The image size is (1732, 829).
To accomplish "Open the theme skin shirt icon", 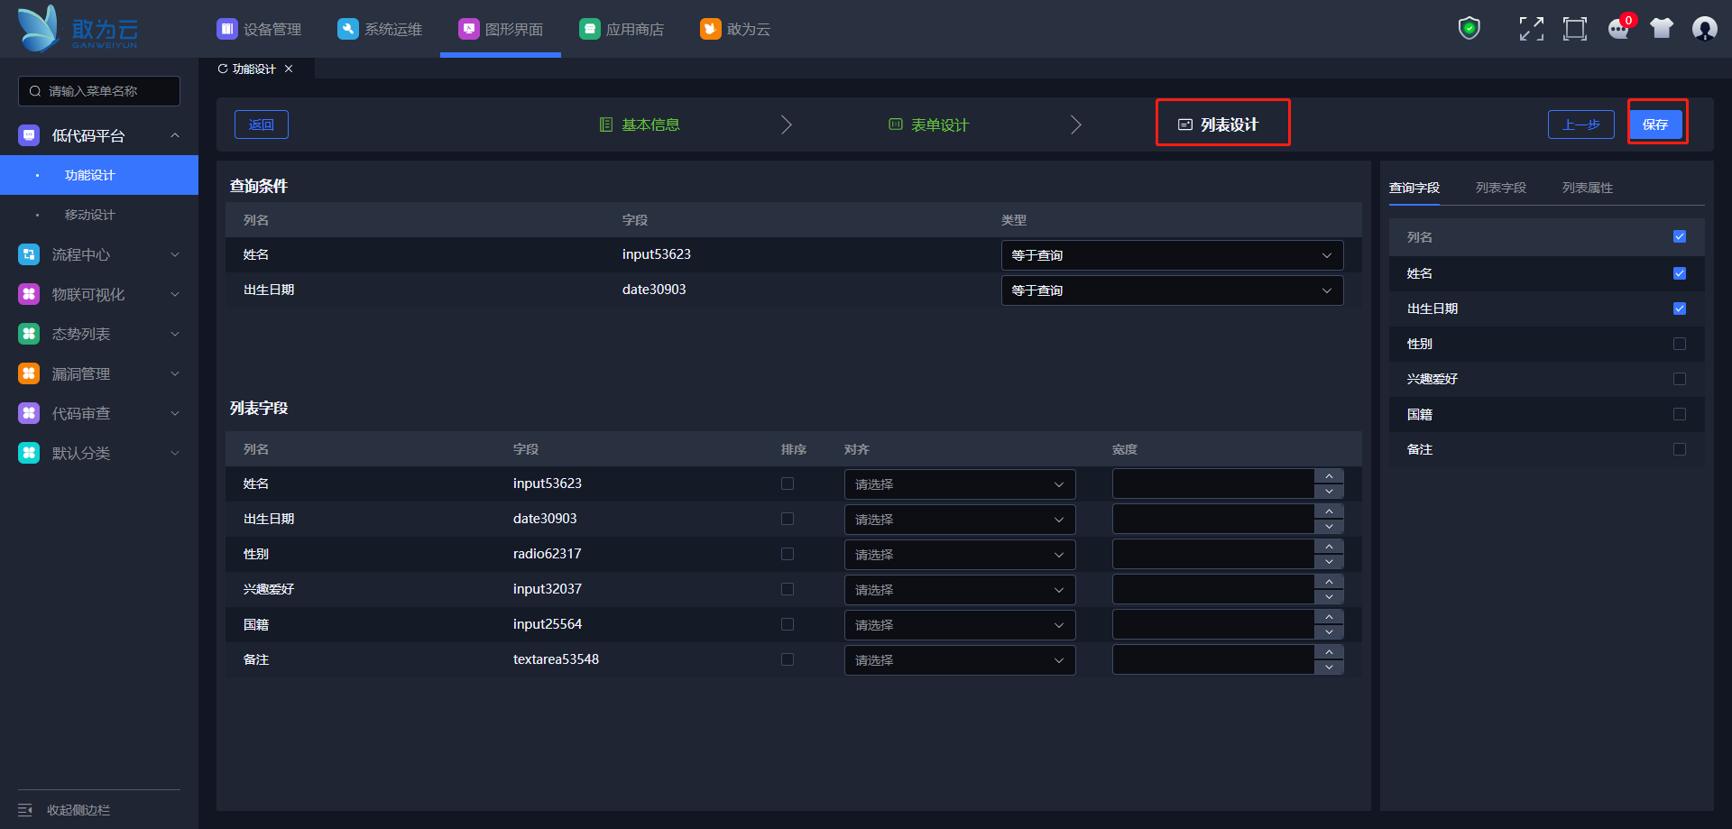I will click(x=1661, y=29).
